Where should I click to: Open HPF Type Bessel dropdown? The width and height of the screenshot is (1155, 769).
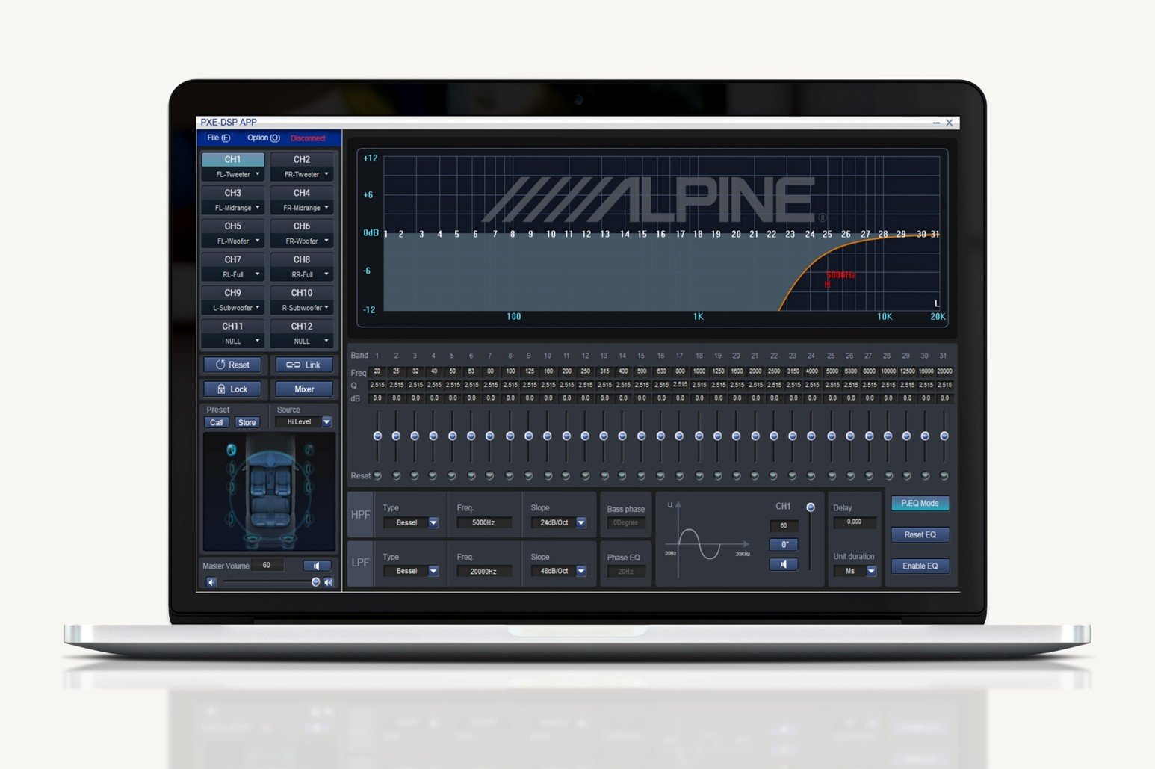coord(412,522)
